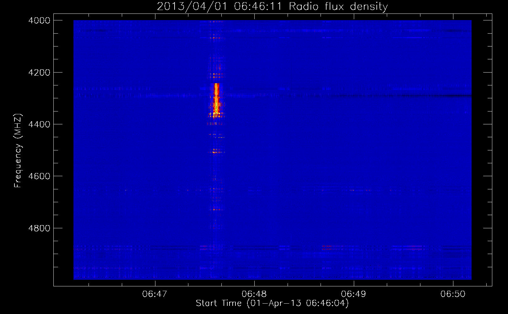Click the 06:49 time tick label
Image resolution: width=508 pixels, height=314 pixels.
pyautogui.click(x=354, y=294)
